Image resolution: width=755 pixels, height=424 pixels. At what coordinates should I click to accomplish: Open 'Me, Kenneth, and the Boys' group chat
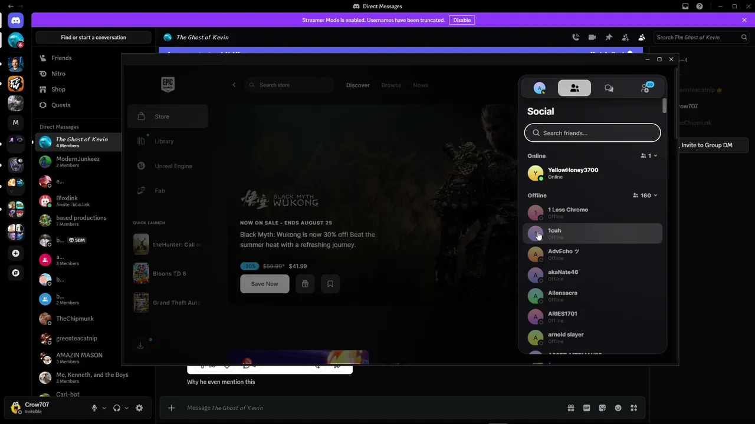click(x=94, y=377)
